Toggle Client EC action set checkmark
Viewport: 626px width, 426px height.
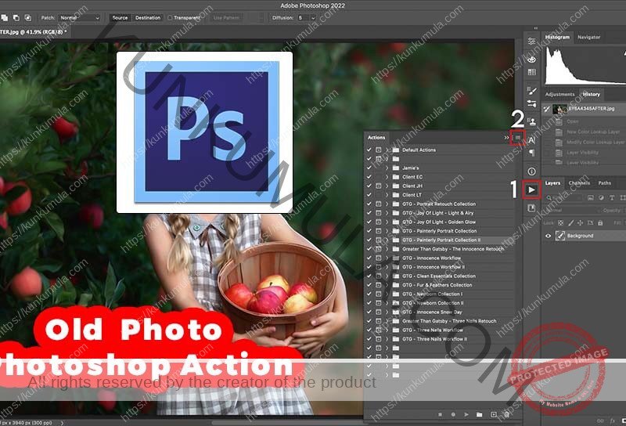point(369,177)
